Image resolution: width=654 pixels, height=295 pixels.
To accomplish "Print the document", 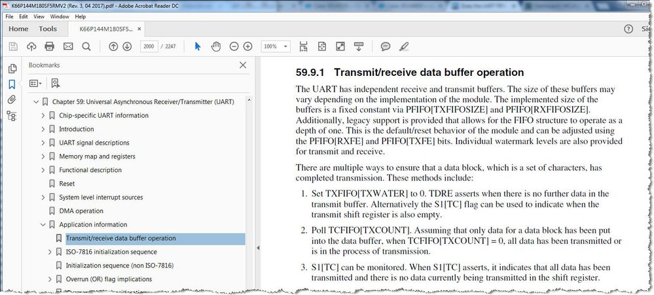I will tap(50, 46).
